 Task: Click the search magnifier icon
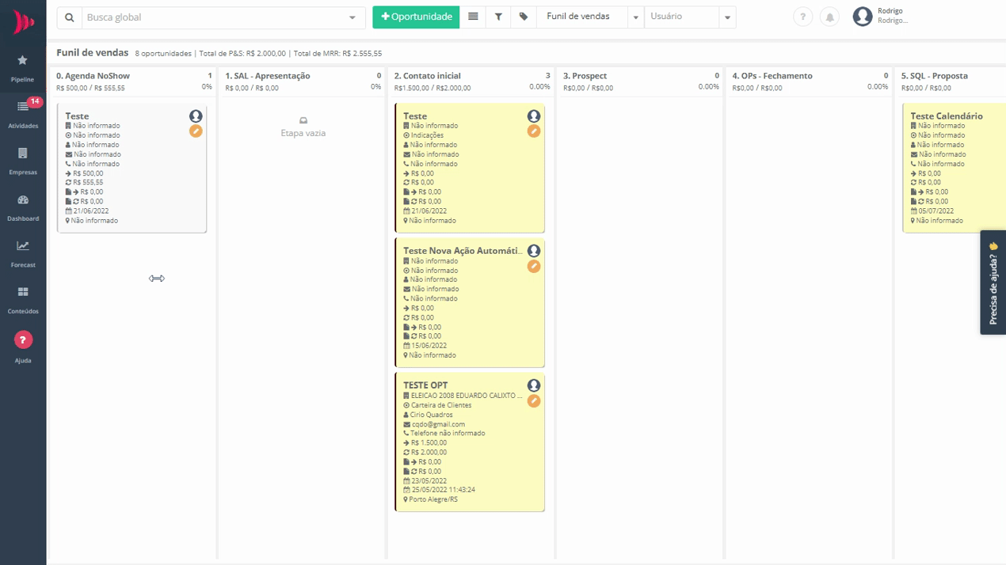point(70,17)
